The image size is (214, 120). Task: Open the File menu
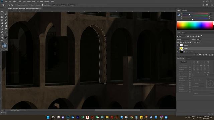(x=6, y=1)
